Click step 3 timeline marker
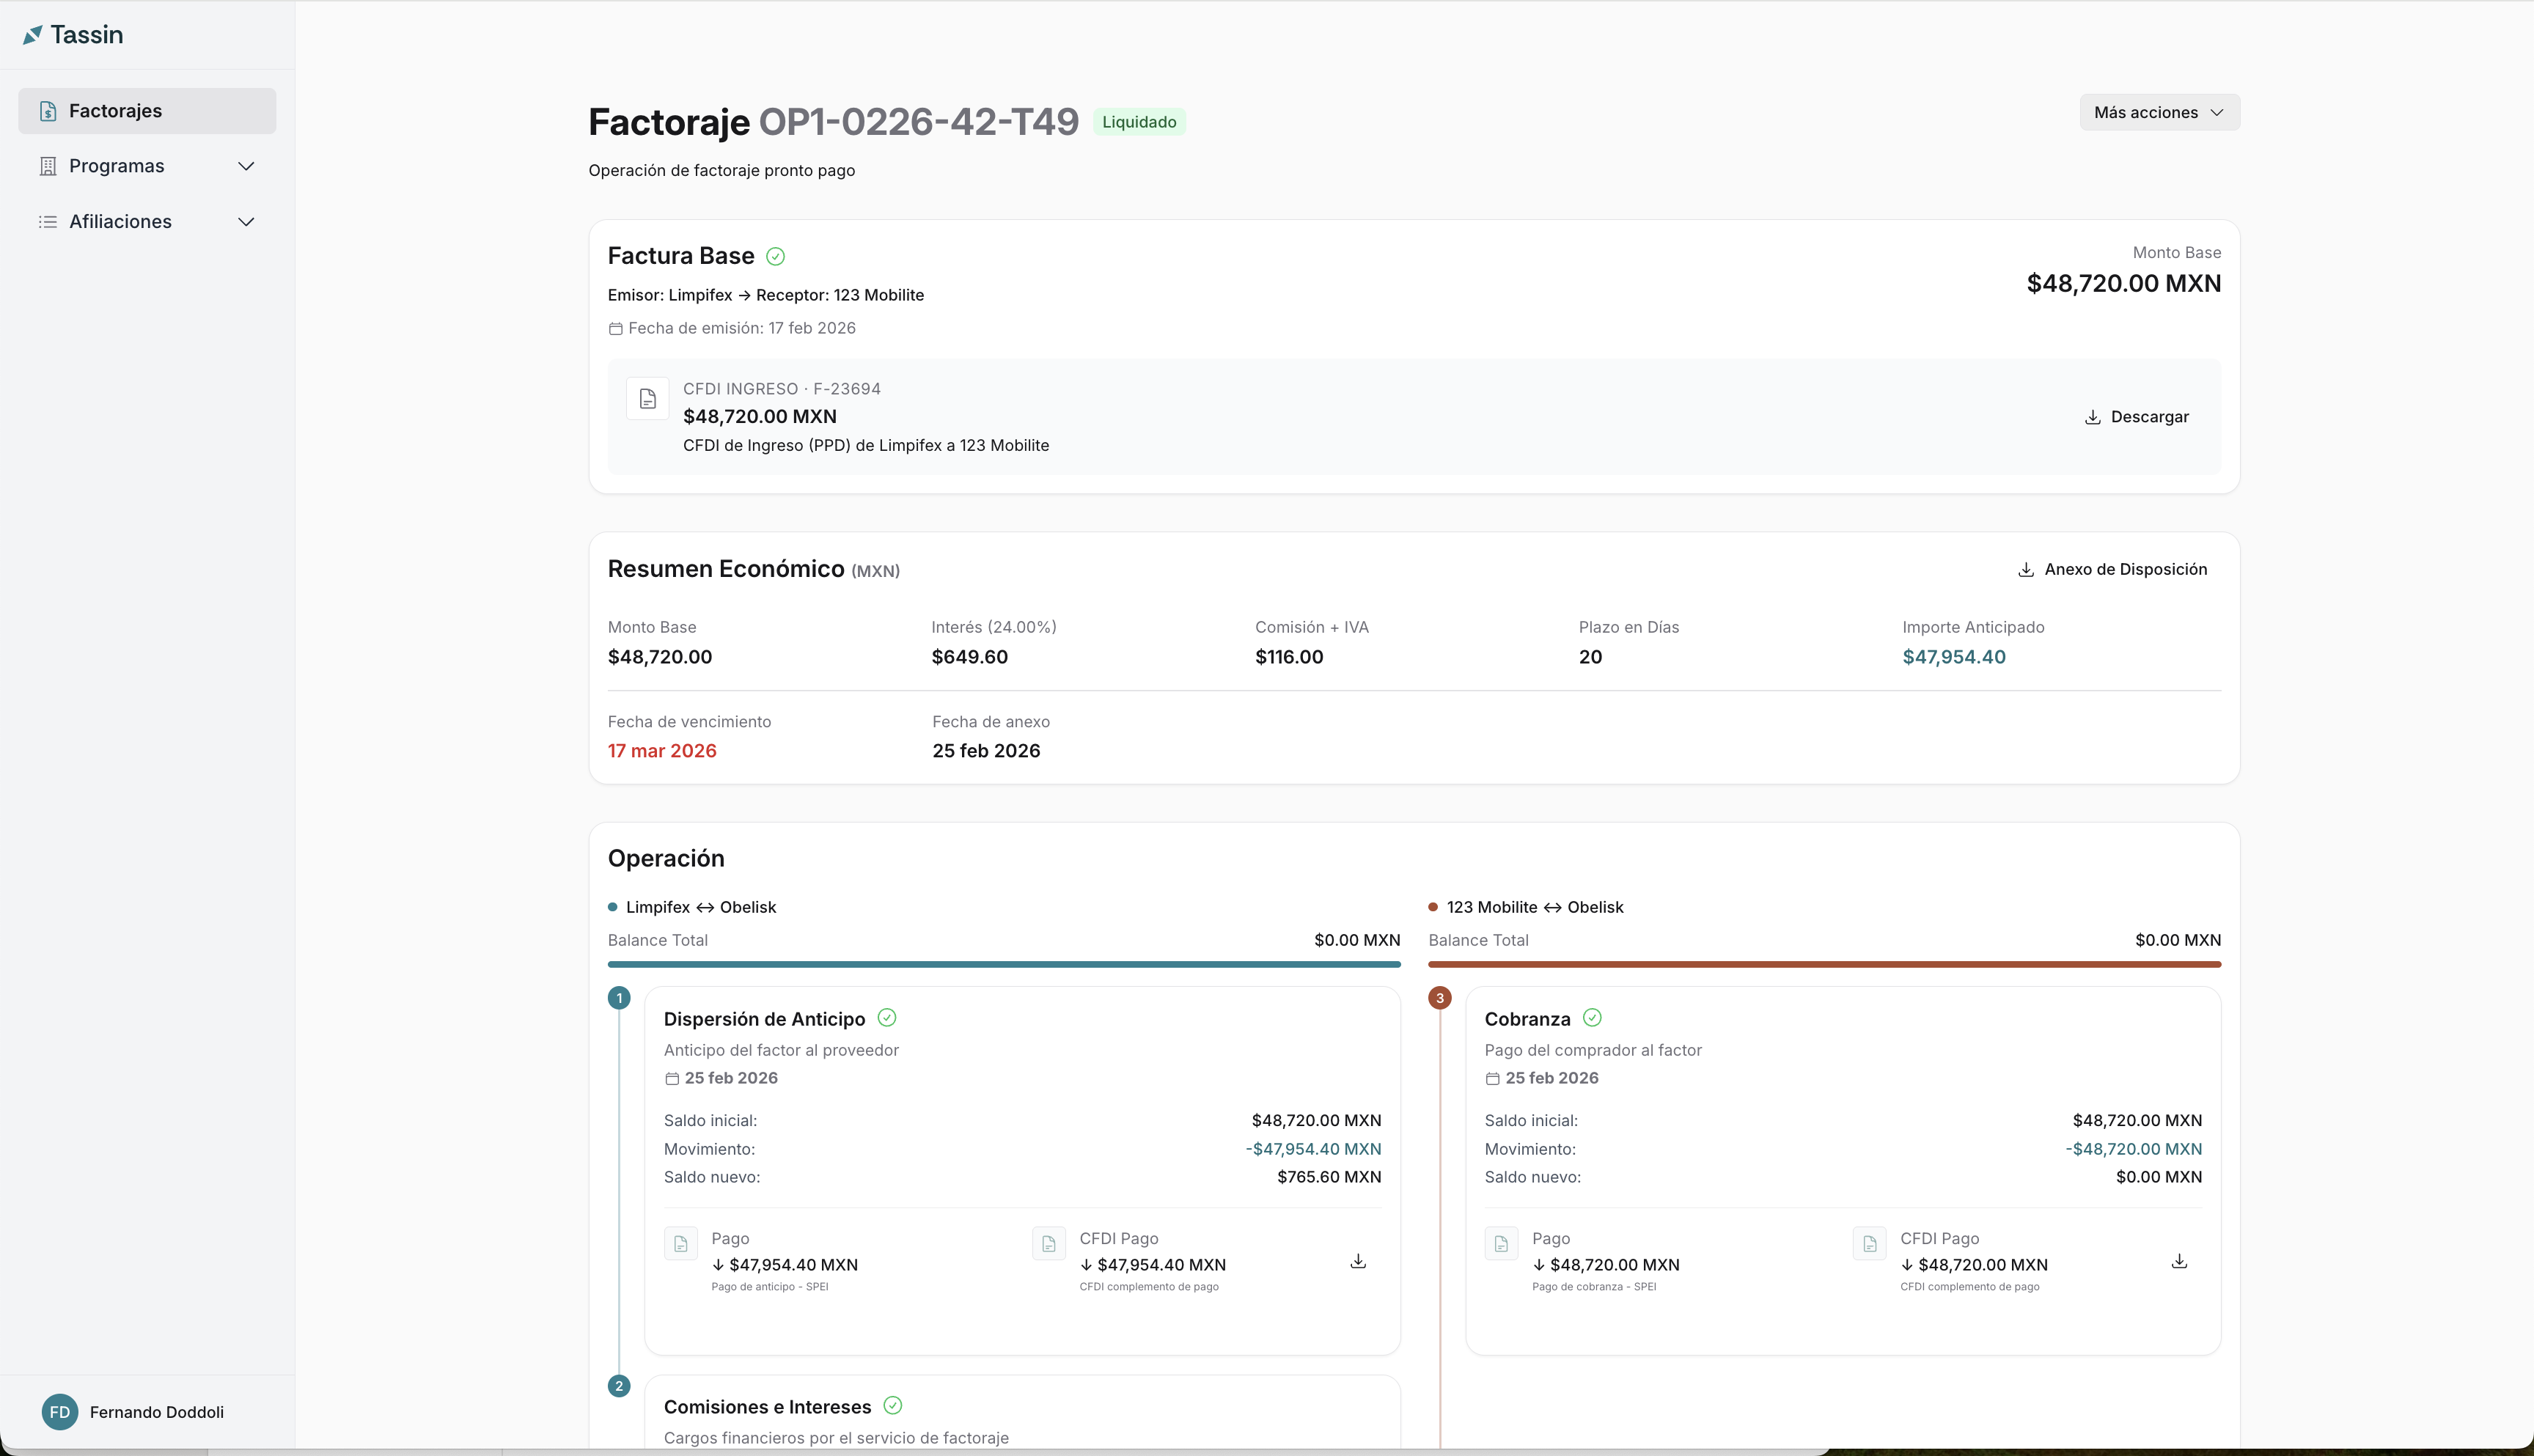The height and width of the screenshot is (1456, 2534). [x=1439, y=998]
